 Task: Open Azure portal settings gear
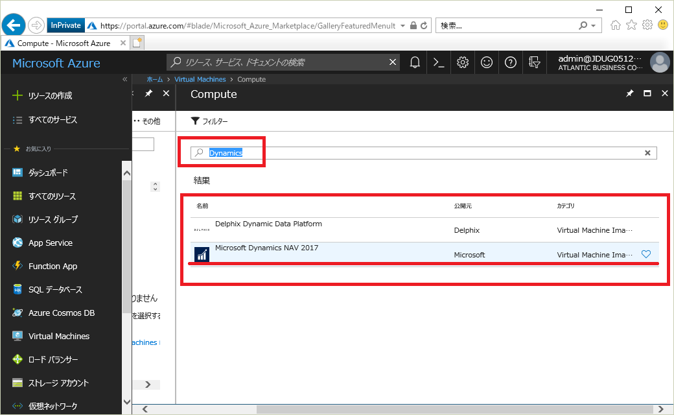tap(463, 63)
